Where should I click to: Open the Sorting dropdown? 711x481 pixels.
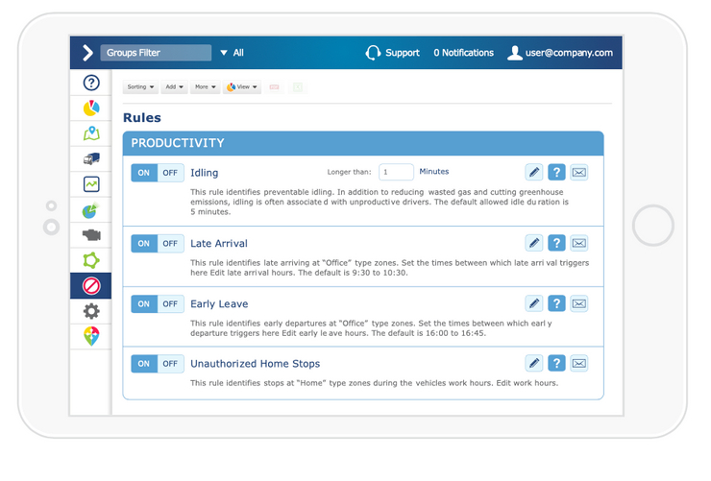[x=140, y=87]
